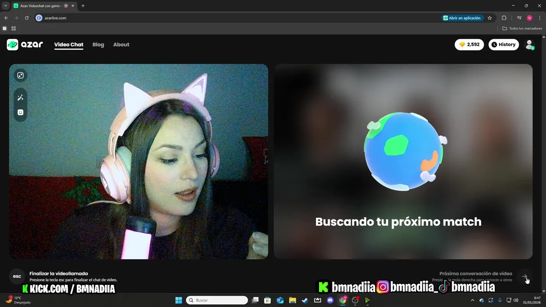546x307 pixels.
Task: Open the user profile avatar
Action: tap(529, 44)
